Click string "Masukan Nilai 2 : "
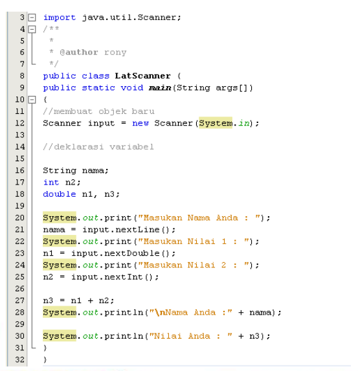This screenshot has width=358, height=371. click(x=194, y=265)
